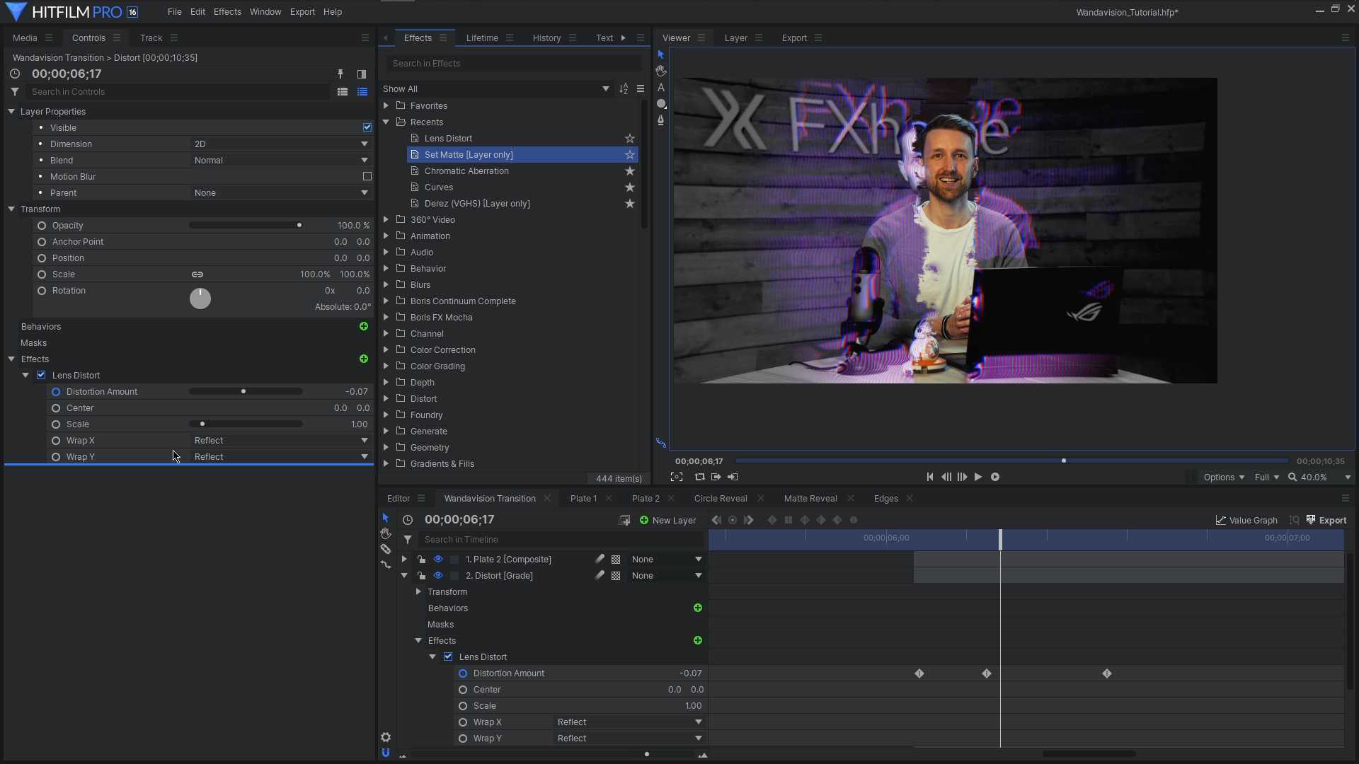Image resolution: width=1359 pixels, height=764 pixels.
Task: Select the last Distortion Amount keyframe
Action: tap(1107, 674)
